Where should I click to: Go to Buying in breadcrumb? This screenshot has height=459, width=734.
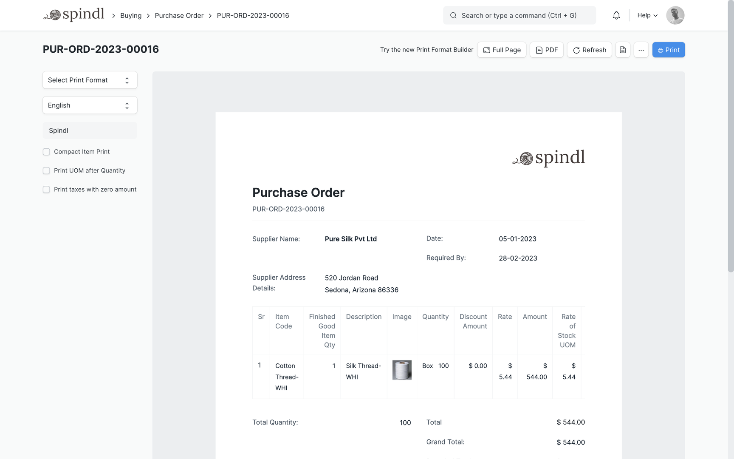[x=131, y=15]
